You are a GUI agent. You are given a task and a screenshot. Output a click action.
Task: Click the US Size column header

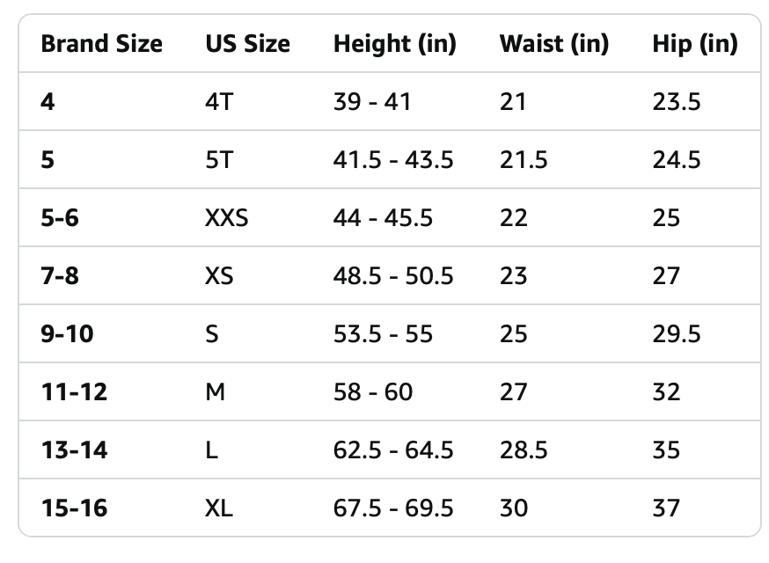pyautogui.click(x=247, y=44)
